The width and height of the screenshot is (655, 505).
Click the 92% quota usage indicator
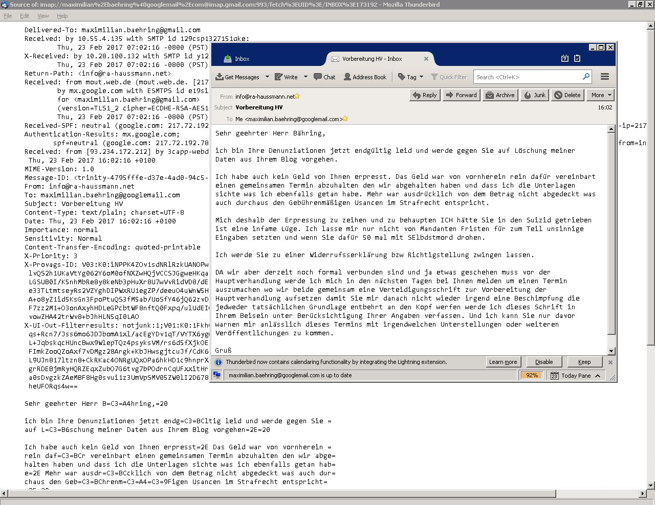pos(532,375)
